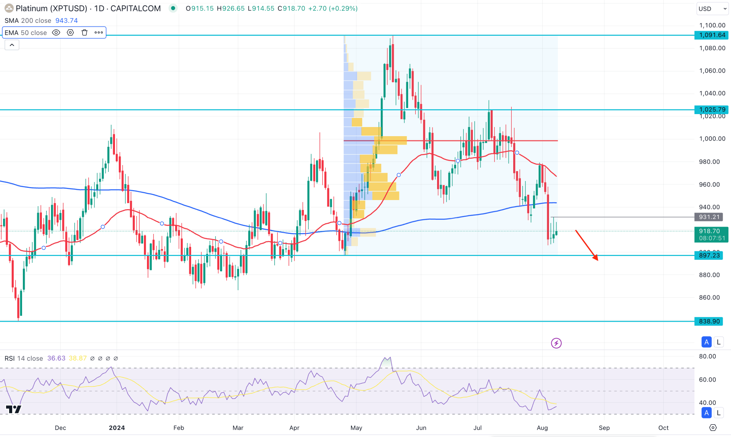Screen dimensions: 731x437
Task: Click the TradingView logo
Action: pyautogui.click(x=14, y=409)
